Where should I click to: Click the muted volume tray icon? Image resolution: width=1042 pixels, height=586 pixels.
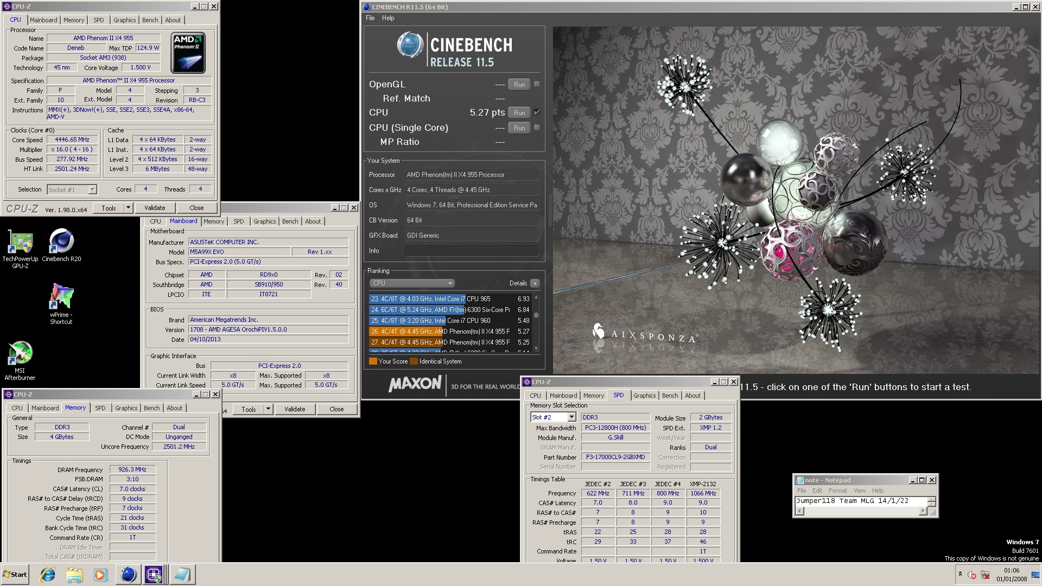(972, 575)
